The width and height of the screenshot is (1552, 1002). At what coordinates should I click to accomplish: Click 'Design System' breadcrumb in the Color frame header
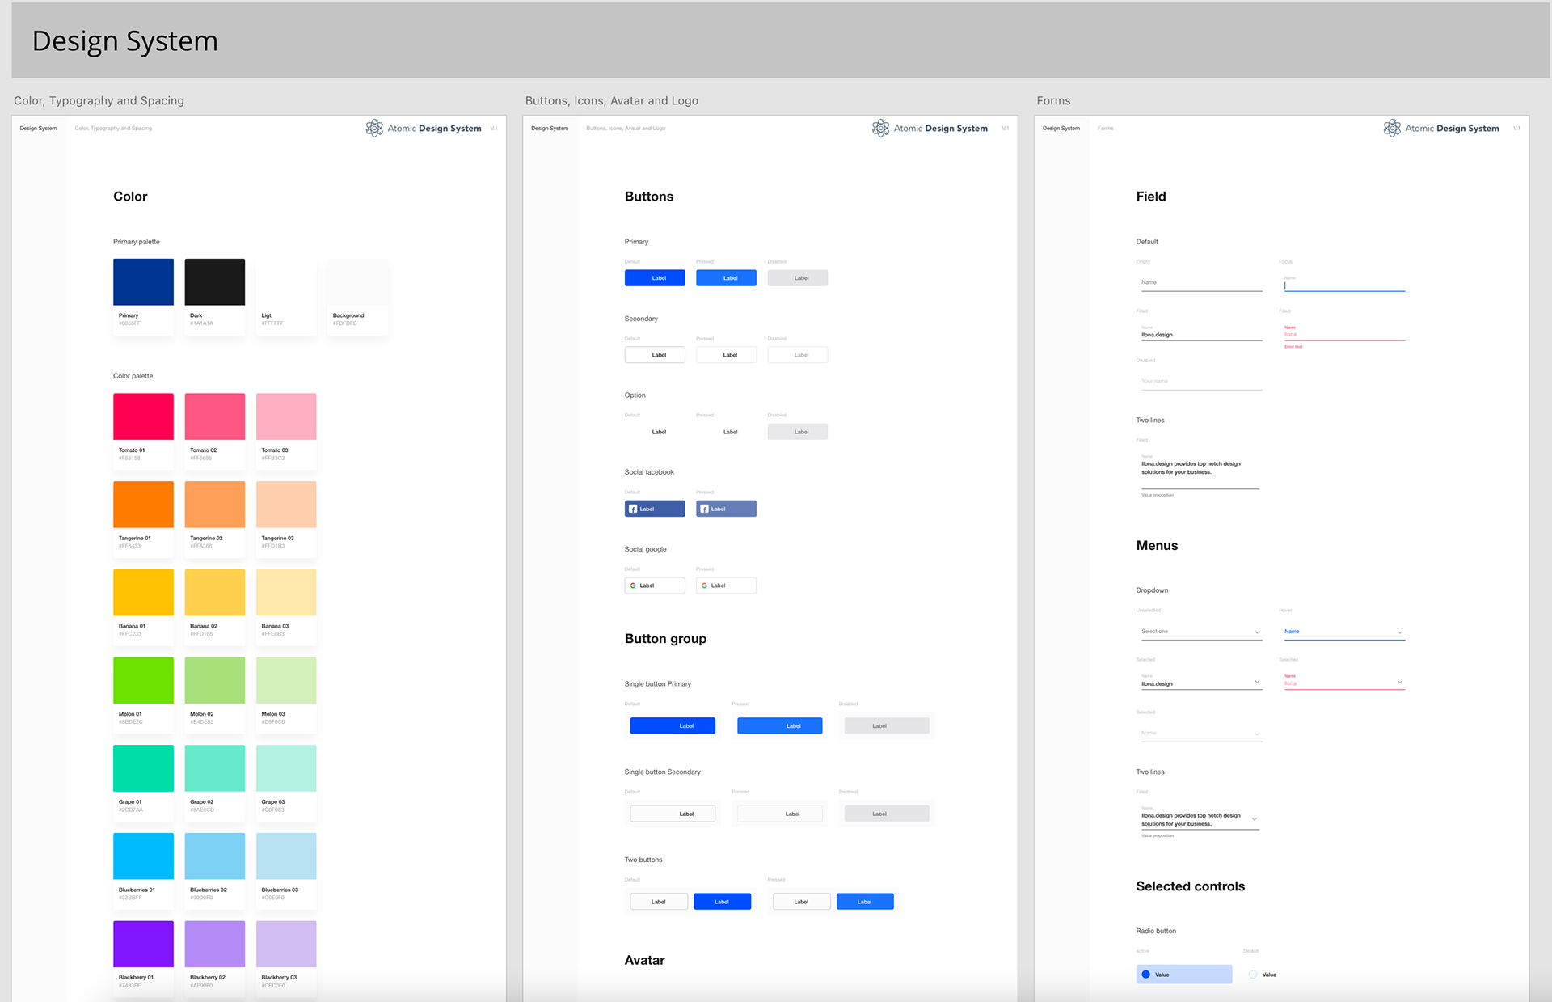pos(38,128)
